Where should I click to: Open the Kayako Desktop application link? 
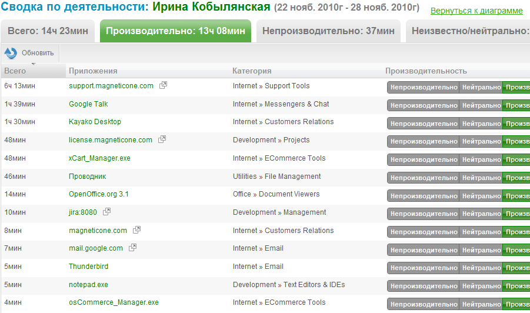pos(95,122)
